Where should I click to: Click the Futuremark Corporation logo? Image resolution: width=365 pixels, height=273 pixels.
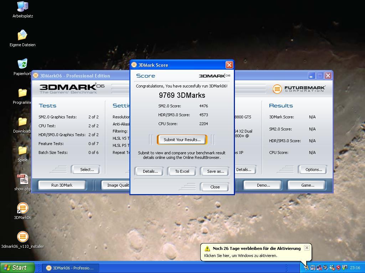click(x=299, y=89)
